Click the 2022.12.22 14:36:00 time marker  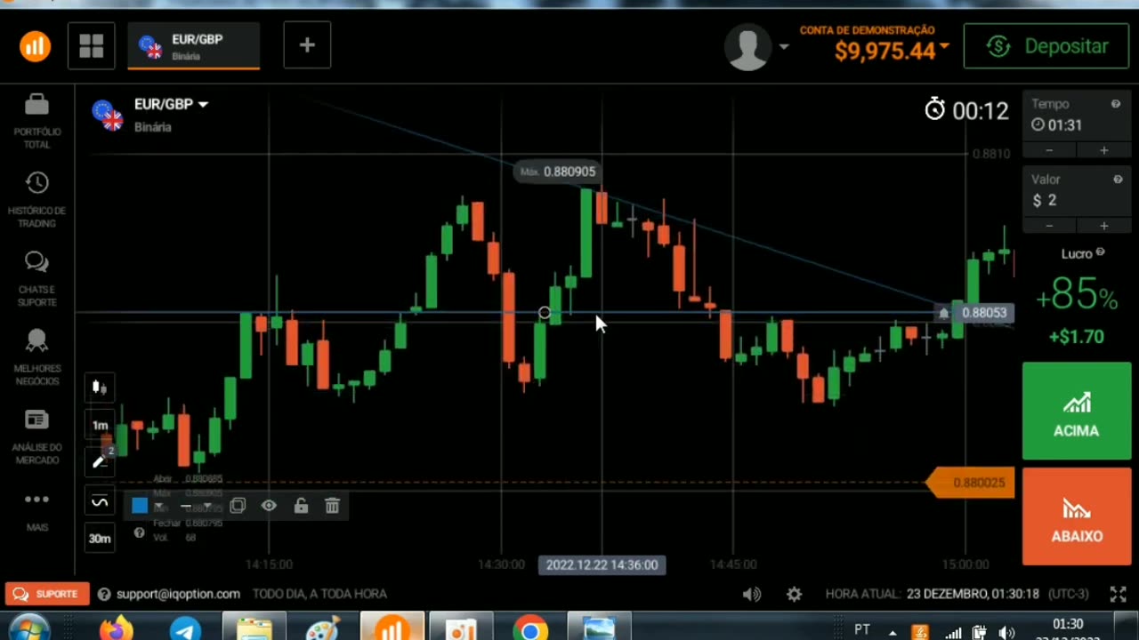click(x=602, y=564)
